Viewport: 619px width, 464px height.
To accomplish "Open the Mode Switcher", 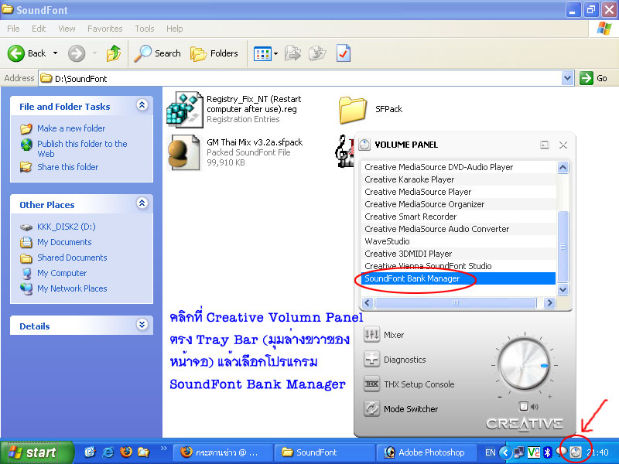I will (400, 409).
